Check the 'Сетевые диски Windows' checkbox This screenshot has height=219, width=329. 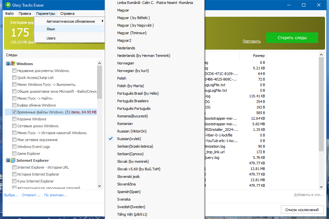(14, 126)
